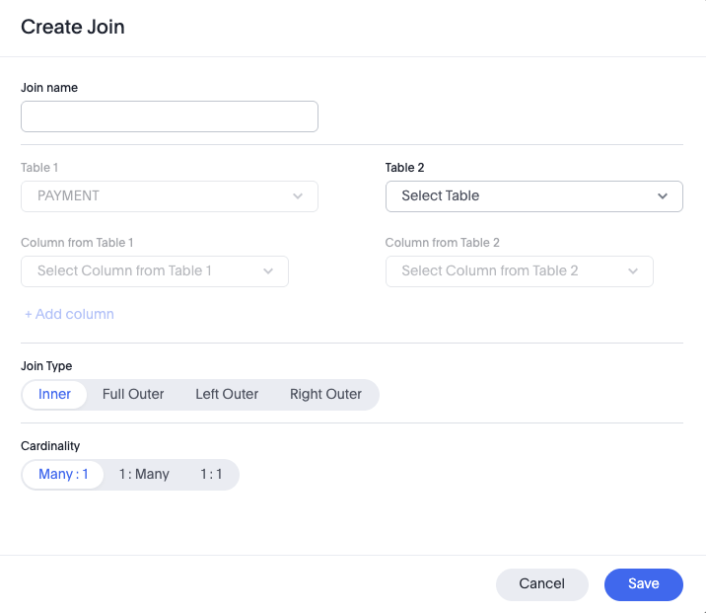This screenshot has height=613, width=706.
Task: Set cardinality to Many : 1
Action: pyautogui.click(x=63, y=474)
